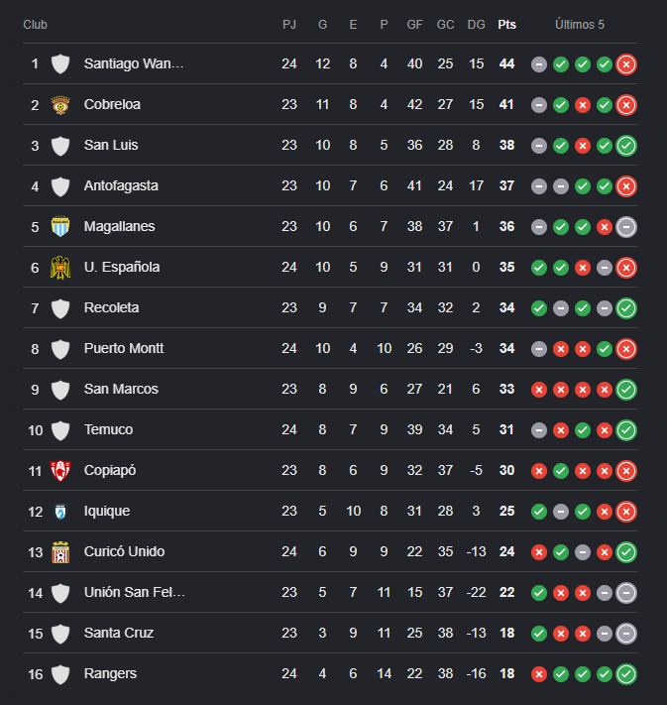Image resolution: width=667 pixels, height=705 pixels.
Task: Click the Iquique blue crest icon
Action: click(x=60, y=512)
